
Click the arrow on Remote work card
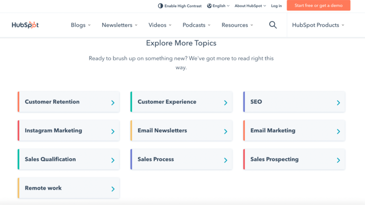click(113, 189)
